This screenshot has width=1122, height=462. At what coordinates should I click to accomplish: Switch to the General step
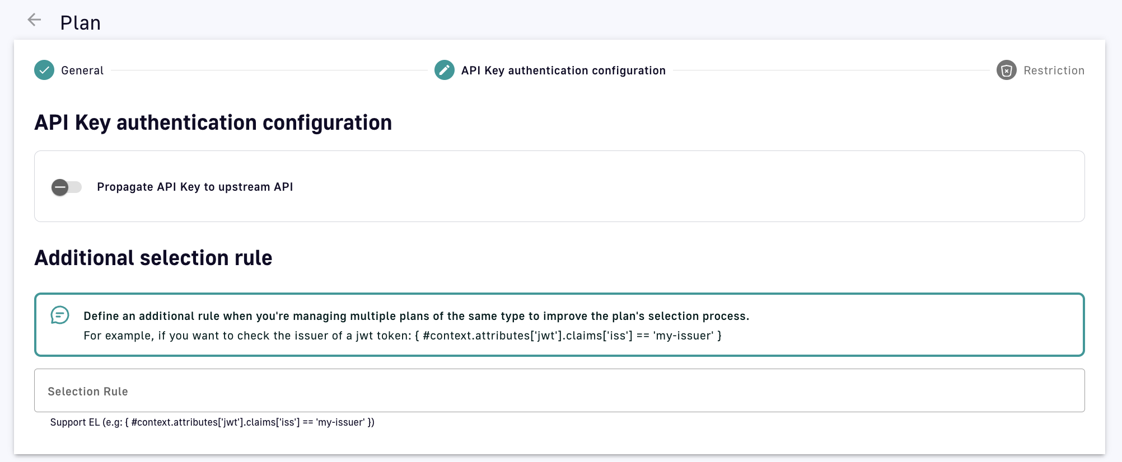point(82,70)
